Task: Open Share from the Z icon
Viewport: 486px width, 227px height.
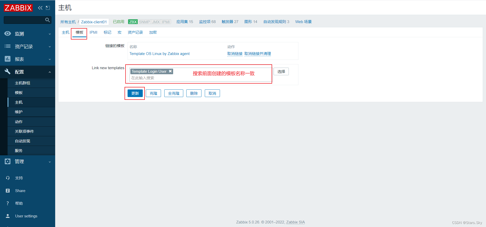Action: point(8,191)
